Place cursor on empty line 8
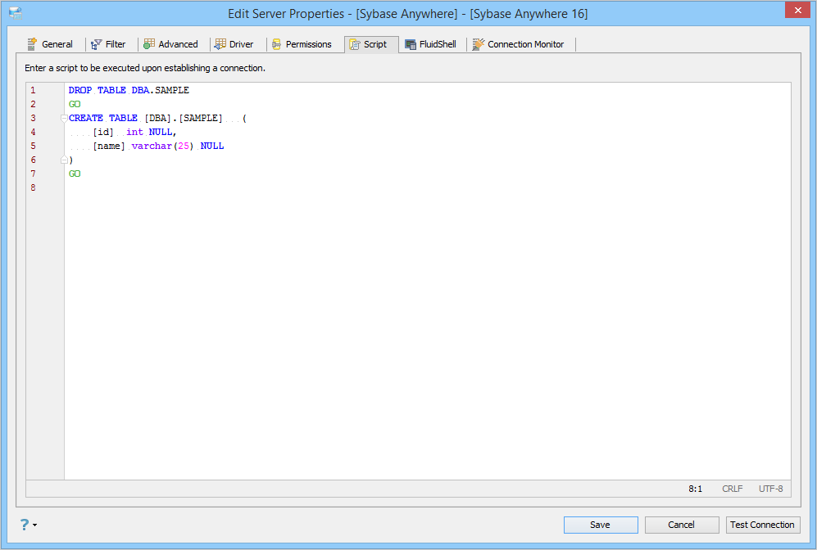 (x=427, y=188)
